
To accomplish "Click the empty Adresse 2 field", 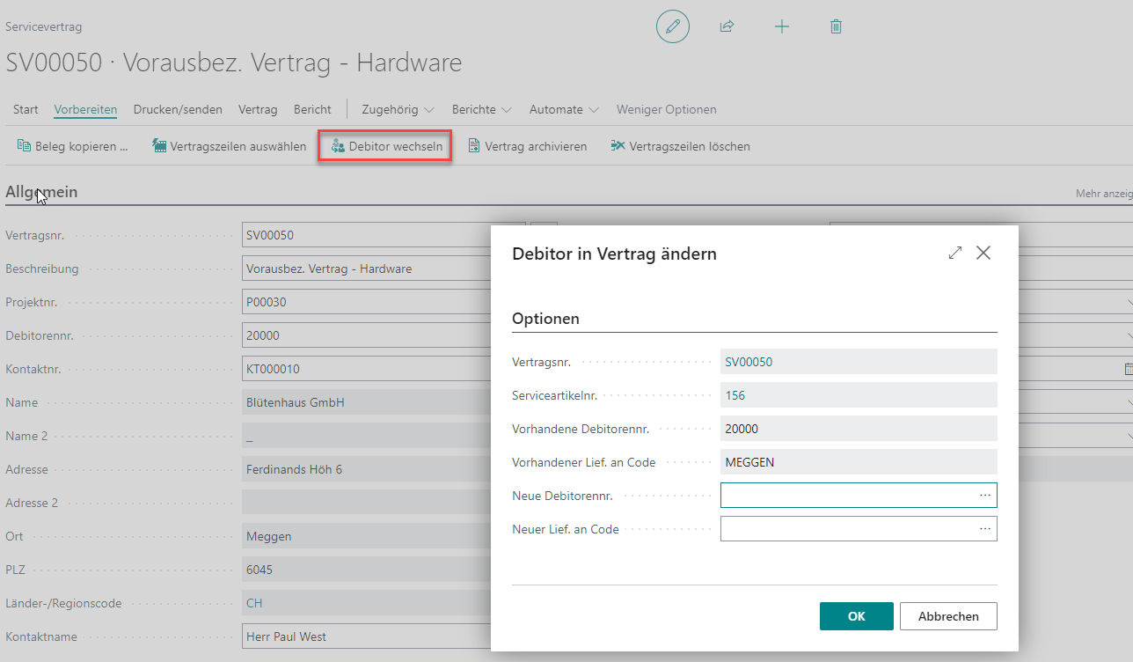I will (x=366, y=503).
